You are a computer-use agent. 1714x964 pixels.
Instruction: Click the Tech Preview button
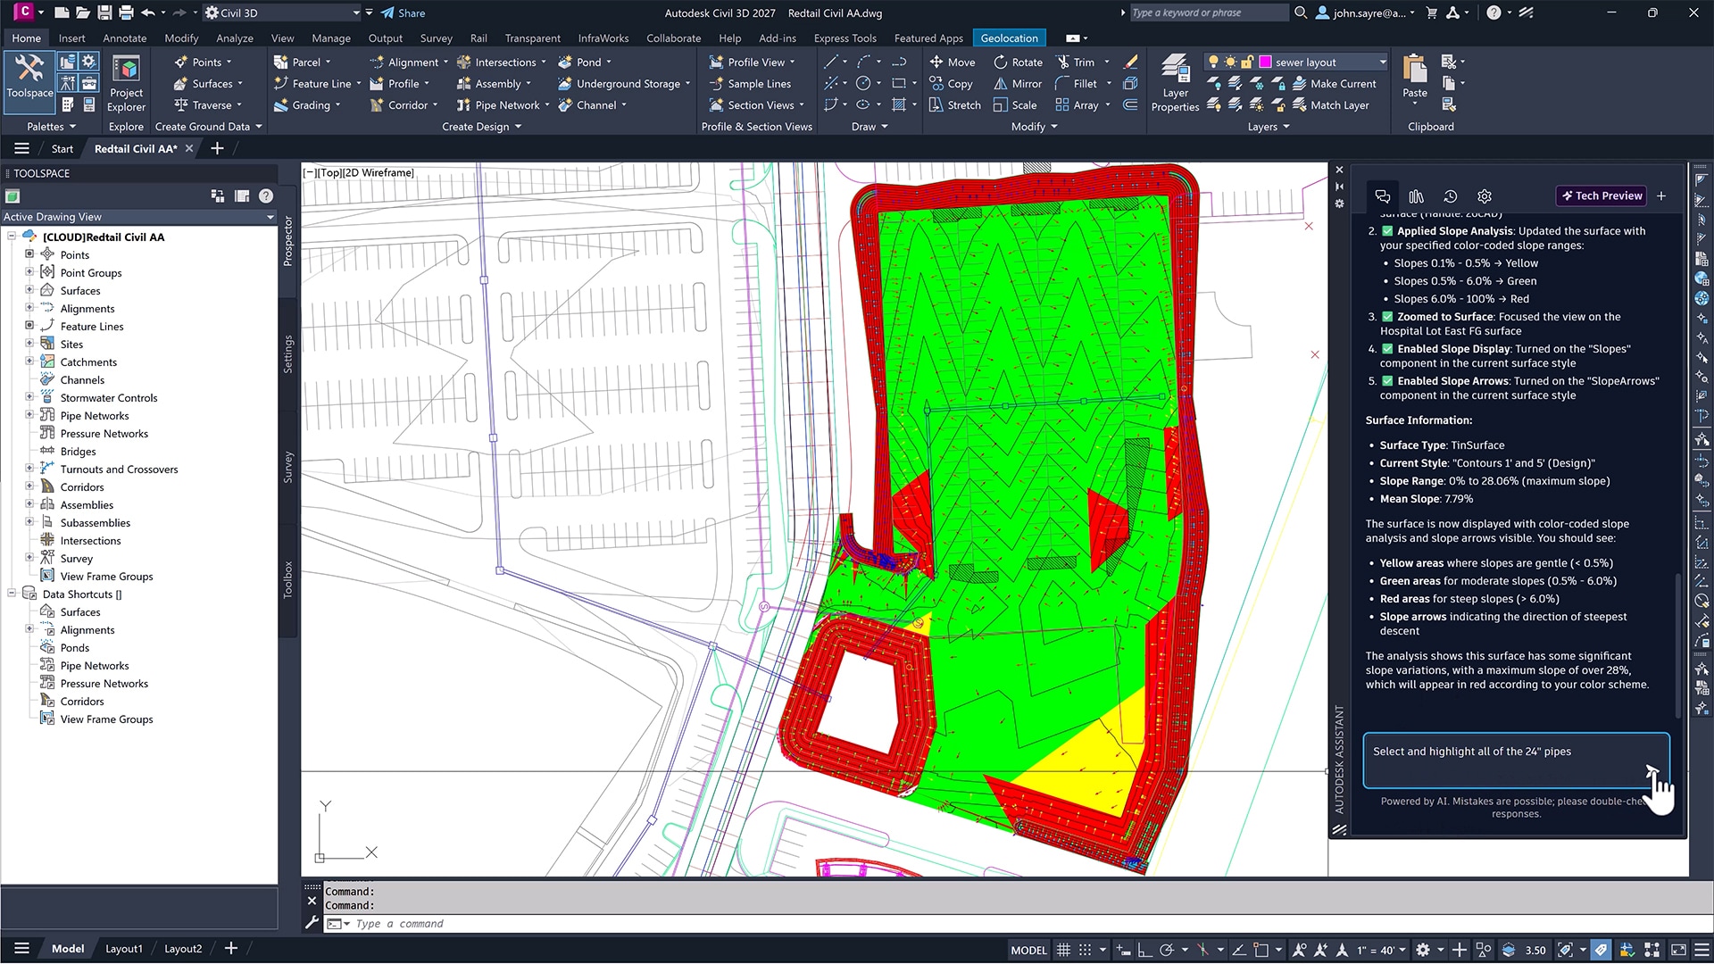click(1601, 195)
